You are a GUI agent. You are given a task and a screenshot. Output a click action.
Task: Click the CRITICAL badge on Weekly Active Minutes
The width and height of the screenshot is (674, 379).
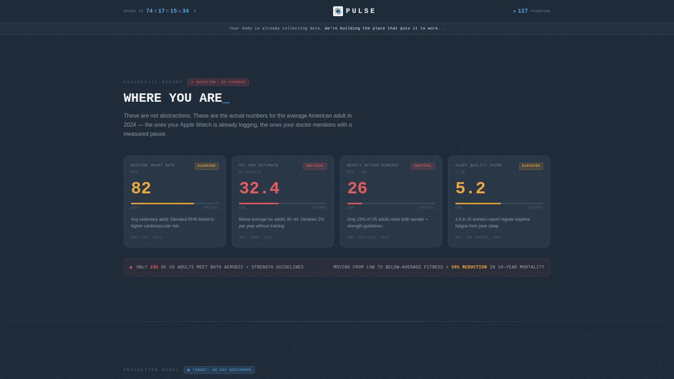[x=423, y=166]
